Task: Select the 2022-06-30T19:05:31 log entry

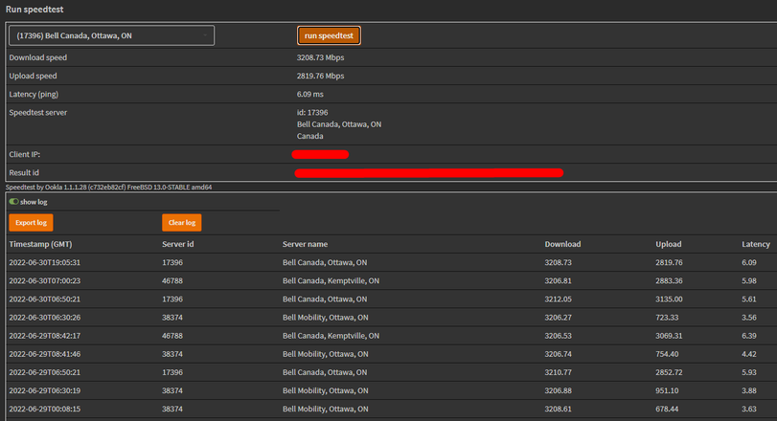Action: point(45,262)
